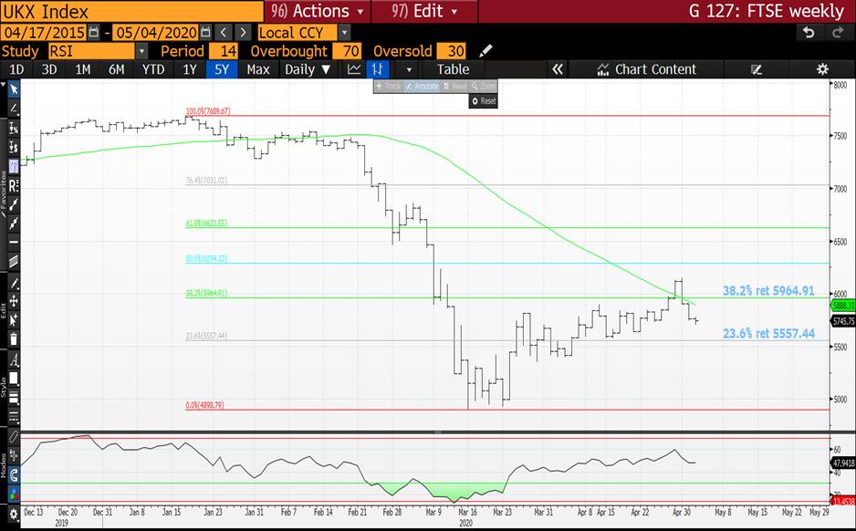Select the 1Y time range tab
This screenshot has height=531, width=856.
coord(190,69)
